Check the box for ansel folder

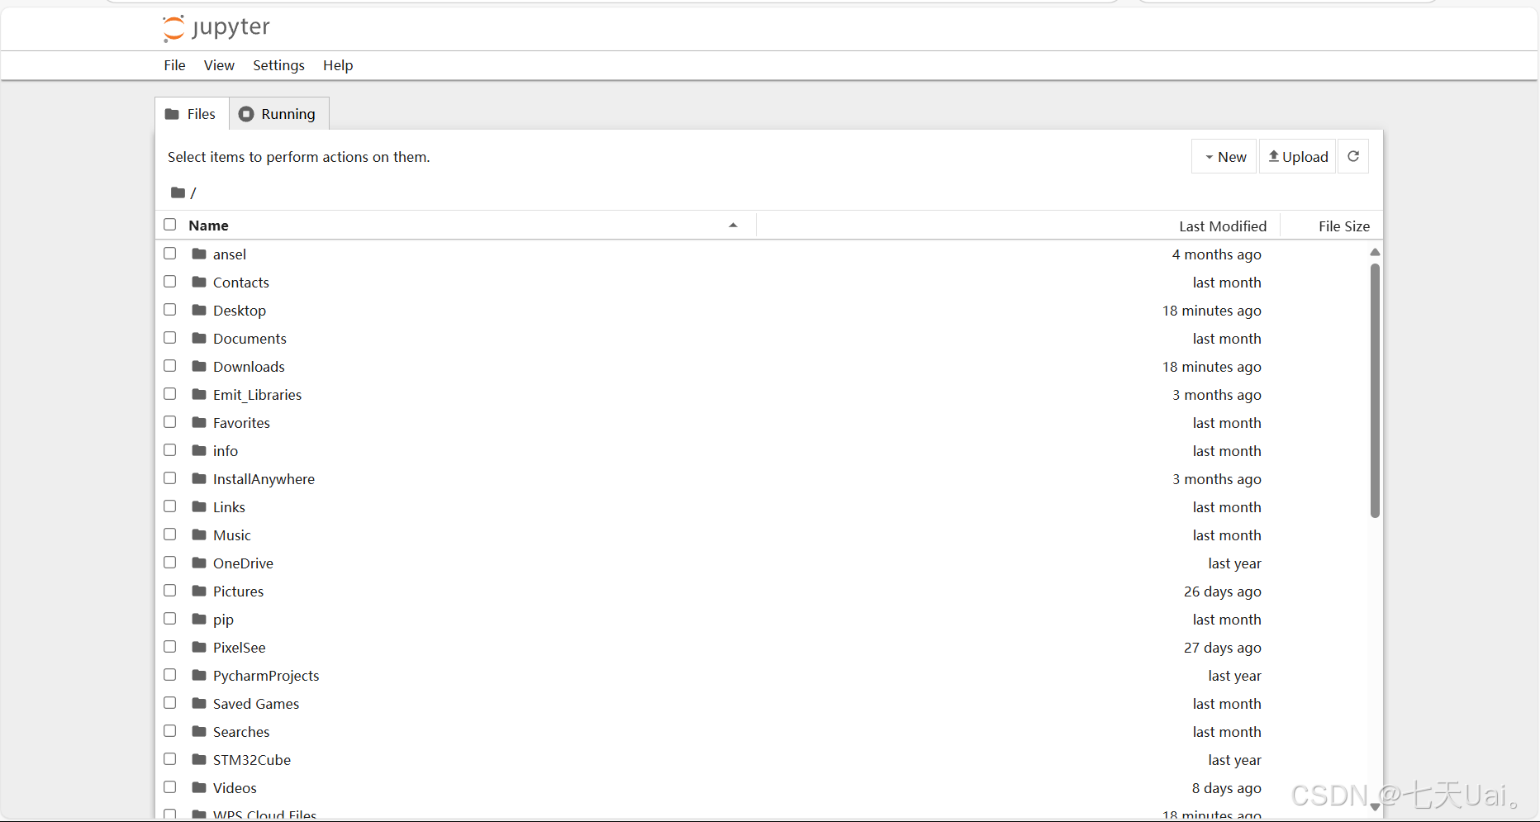tap(170, 254)
